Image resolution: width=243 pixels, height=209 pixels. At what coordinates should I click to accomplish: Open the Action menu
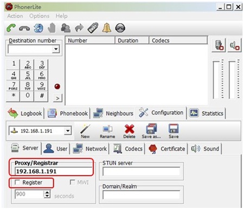pyautogui.click(x=15, y=16)
